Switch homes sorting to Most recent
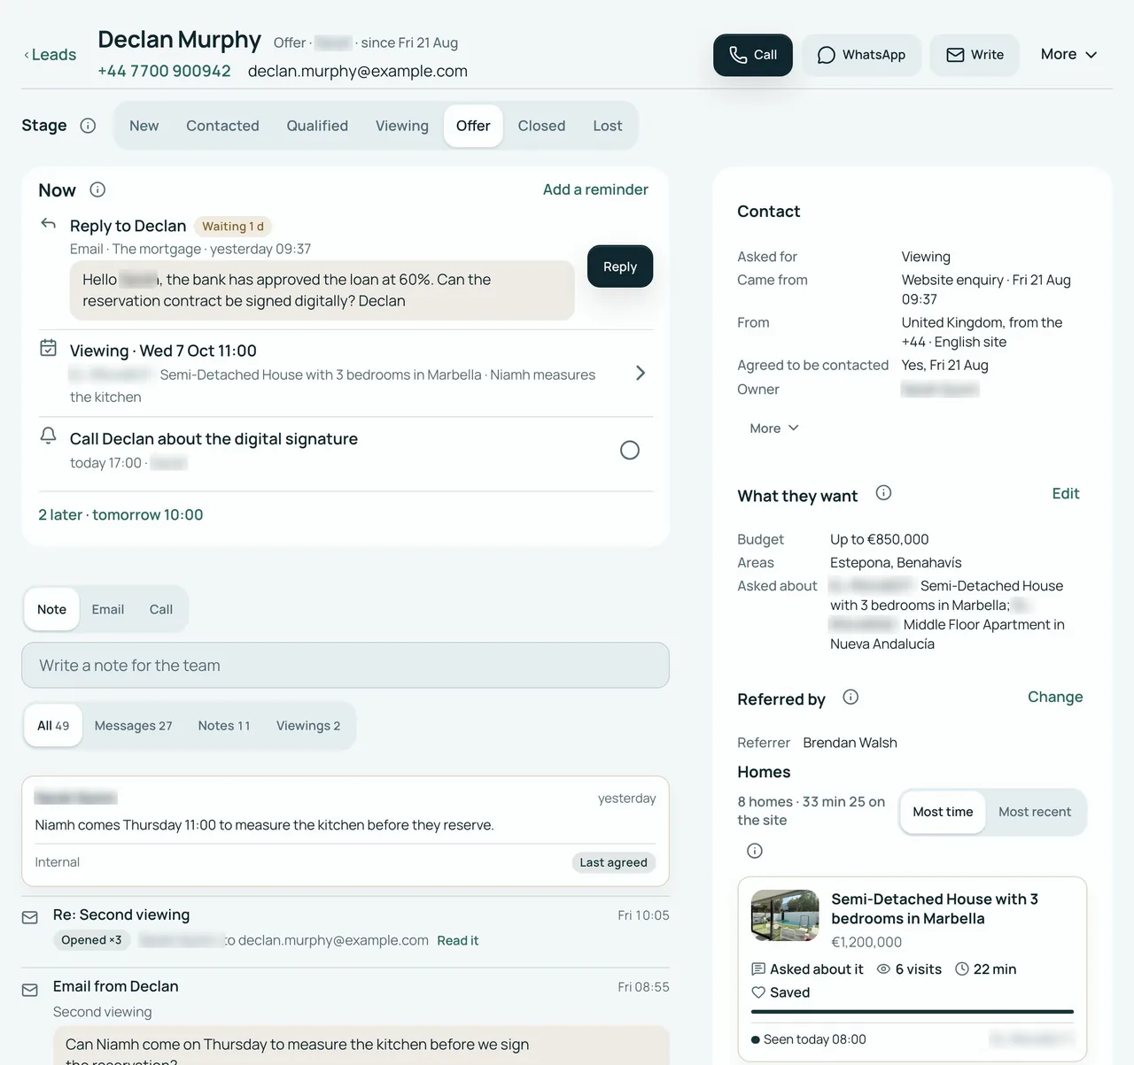Image resolution: width=1134 pixels, height=1065 pixels. [x=1035, y=812]
